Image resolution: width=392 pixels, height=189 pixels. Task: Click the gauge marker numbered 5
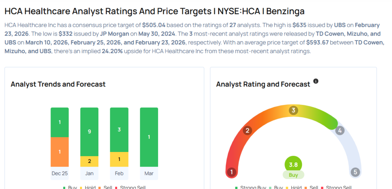(355, 172)
